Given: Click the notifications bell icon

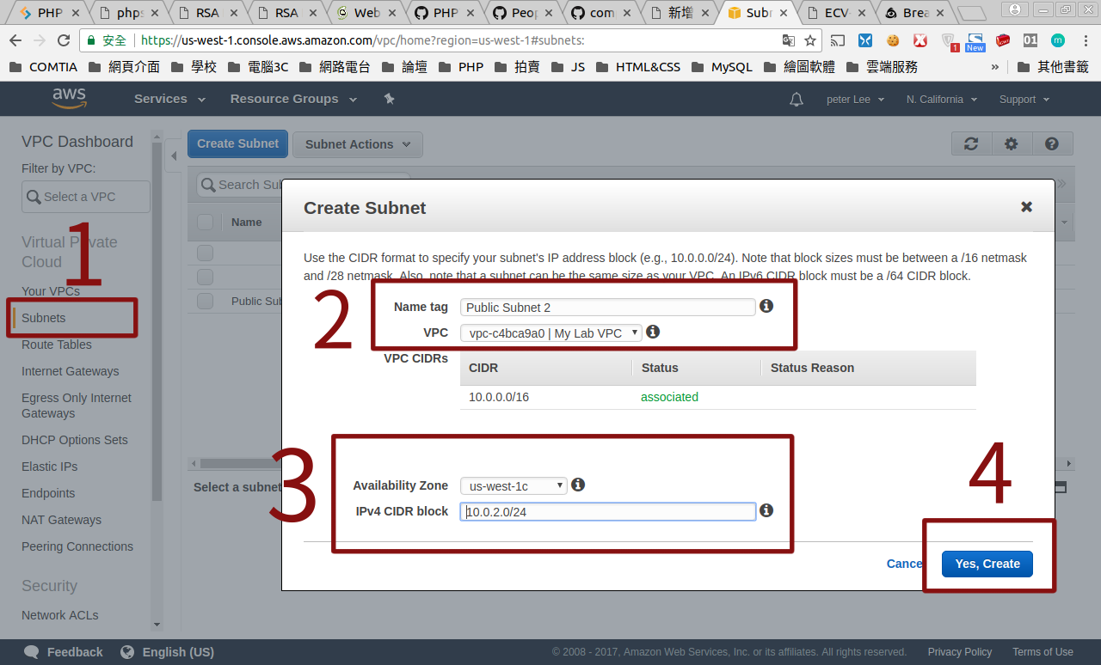Looking at the screenshot, I should point(797,100).
